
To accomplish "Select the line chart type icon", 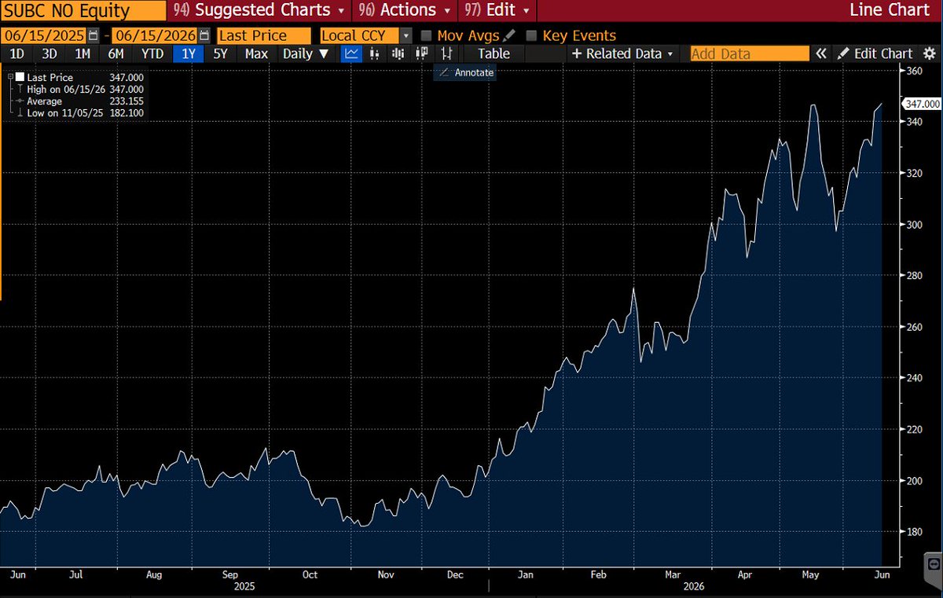I will click(350, 53).
